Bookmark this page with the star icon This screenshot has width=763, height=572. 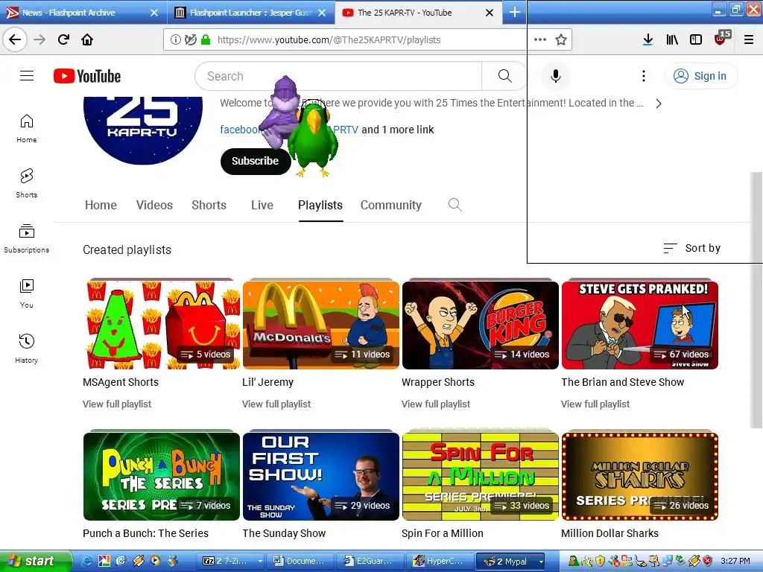point(561,40)
